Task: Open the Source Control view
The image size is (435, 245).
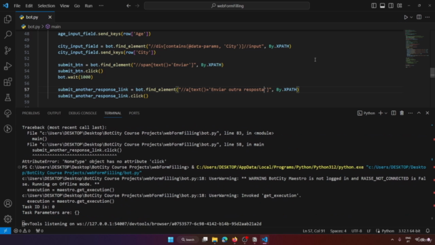Action: [7, 50]
